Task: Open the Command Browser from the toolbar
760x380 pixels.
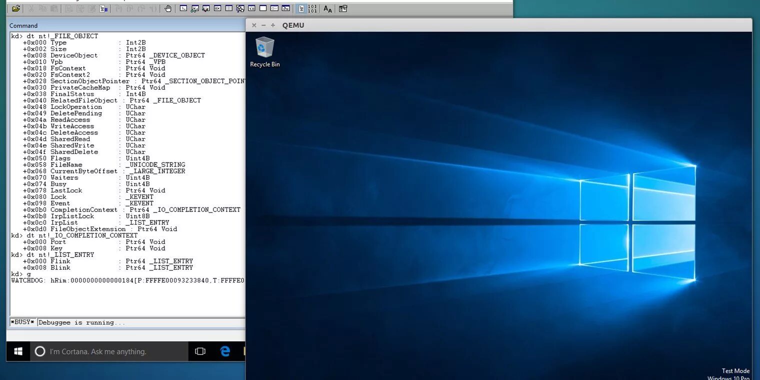Action: tap(285, 8)
